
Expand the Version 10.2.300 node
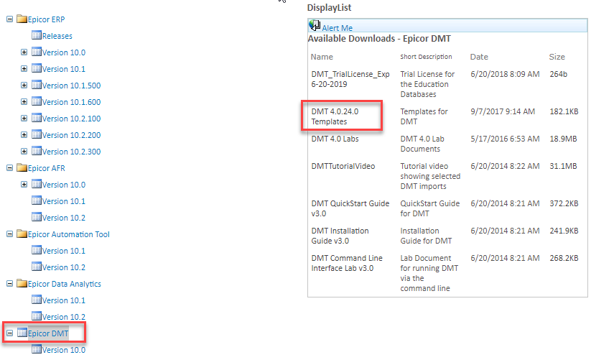coord(24,151)
